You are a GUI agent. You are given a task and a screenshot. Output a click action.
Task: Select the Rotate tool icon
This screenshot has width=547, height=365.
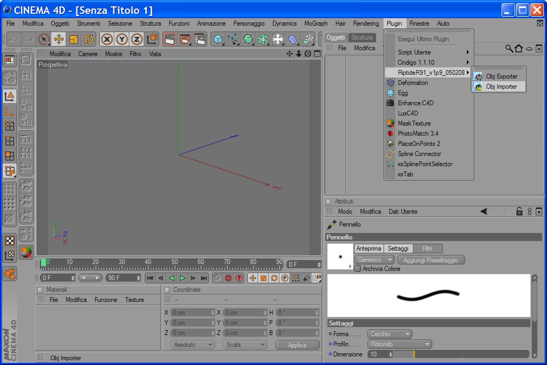(x=89, y=40)
